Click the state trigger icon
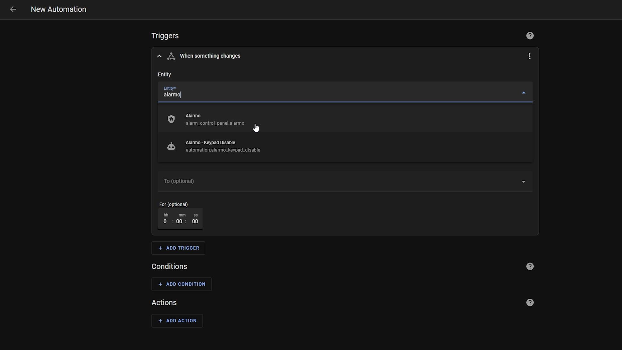622x350 pixels. point(171,56)
